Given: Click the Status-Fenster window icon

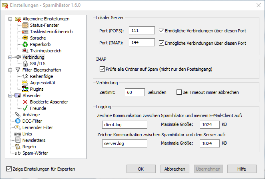Looking at the screenshot, I should point(25,25).
